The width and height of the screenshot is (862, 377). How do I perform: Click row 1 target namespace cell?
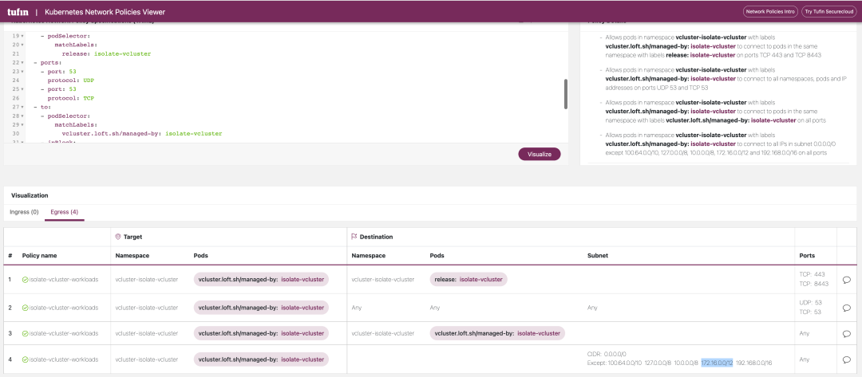point(147,279)
